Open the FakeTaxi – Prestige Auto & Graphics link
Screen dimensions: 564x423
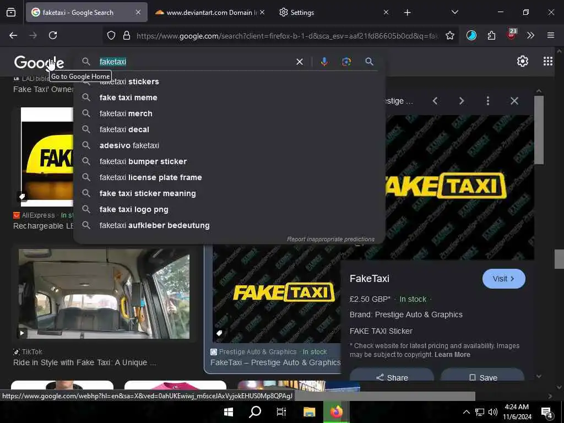tap(275, 362)
